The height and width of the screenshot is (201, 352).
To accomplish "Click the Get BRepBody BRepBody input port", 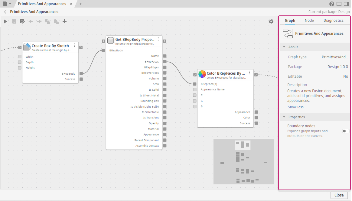I will point(103,50).
